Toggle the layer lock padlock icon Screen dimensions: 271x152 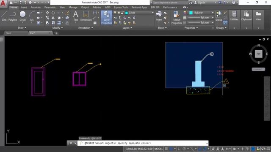tap(122, 13)
